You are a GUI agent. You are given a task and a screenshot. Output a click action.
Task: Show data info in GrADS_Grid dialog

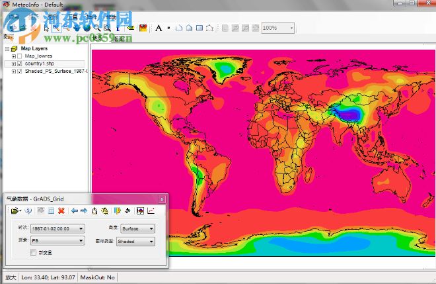click(x=28, y=211)
